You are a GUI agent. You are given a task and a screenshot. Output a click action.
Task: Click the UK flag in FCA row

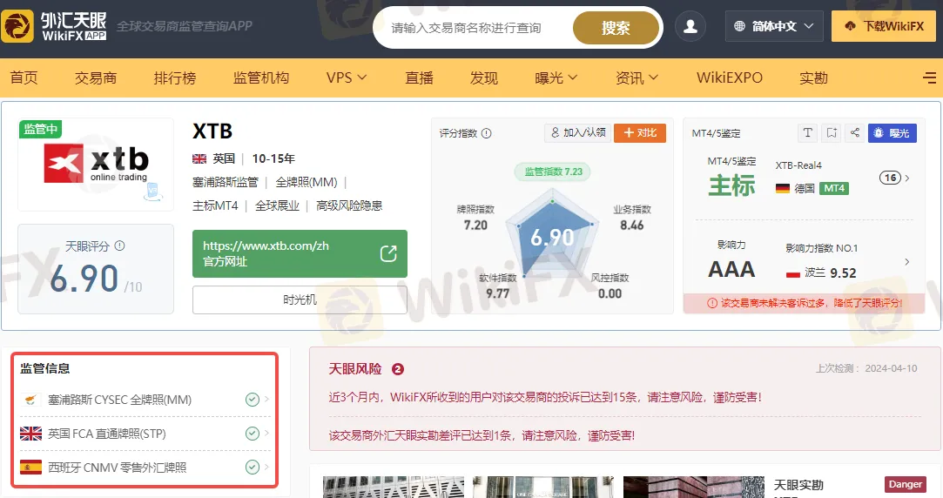point(30,434)
